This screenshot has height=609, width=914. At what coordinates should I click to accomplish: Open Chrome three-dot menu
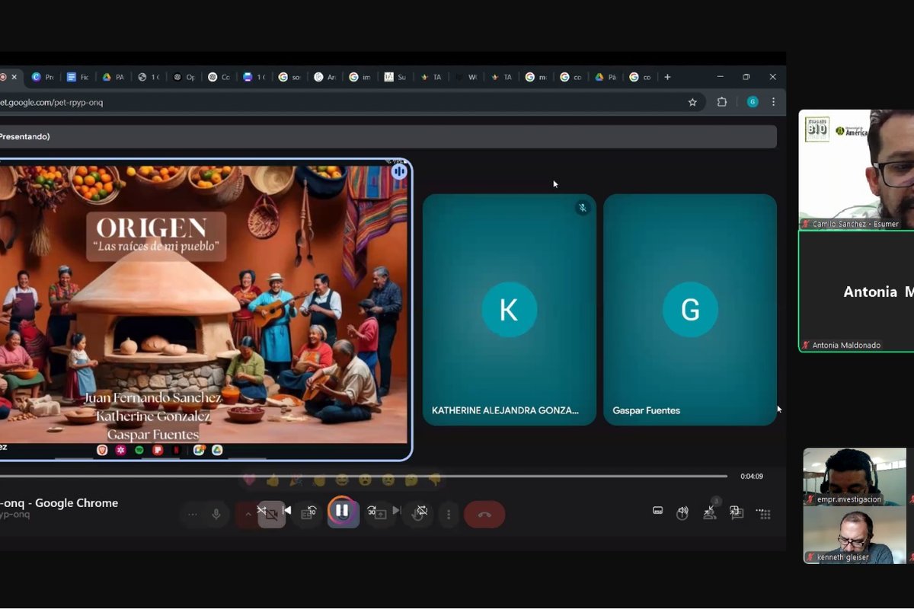[x=773, y=102]
